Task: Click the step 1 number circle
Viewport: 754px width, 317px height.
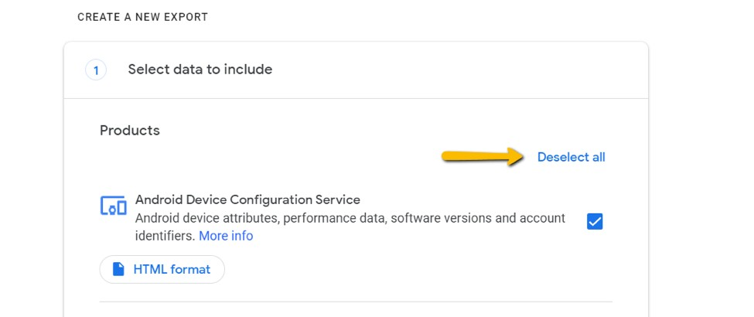Action: [x=96, y=70]
